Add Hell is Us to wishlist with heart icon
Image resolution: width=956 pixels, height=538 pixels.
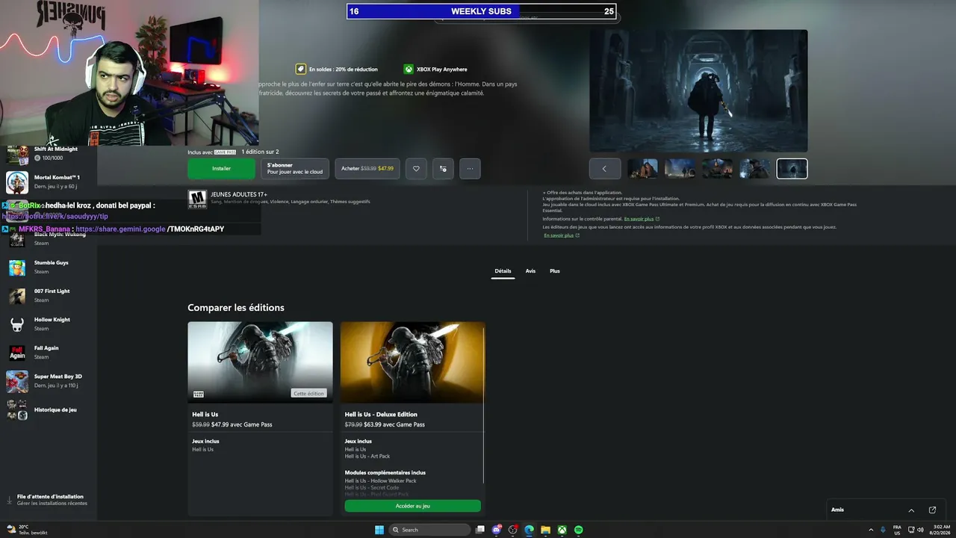(416, 169)
